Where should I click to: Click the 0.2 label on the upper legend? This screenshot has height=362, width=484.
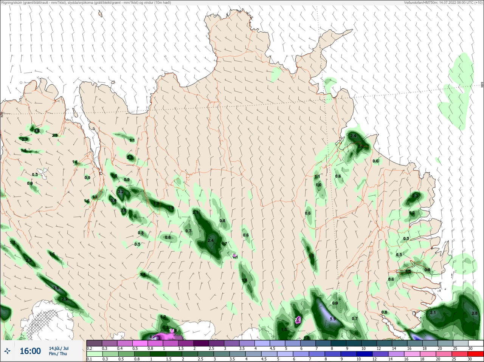pyautogui.click(x=90, y=348)
